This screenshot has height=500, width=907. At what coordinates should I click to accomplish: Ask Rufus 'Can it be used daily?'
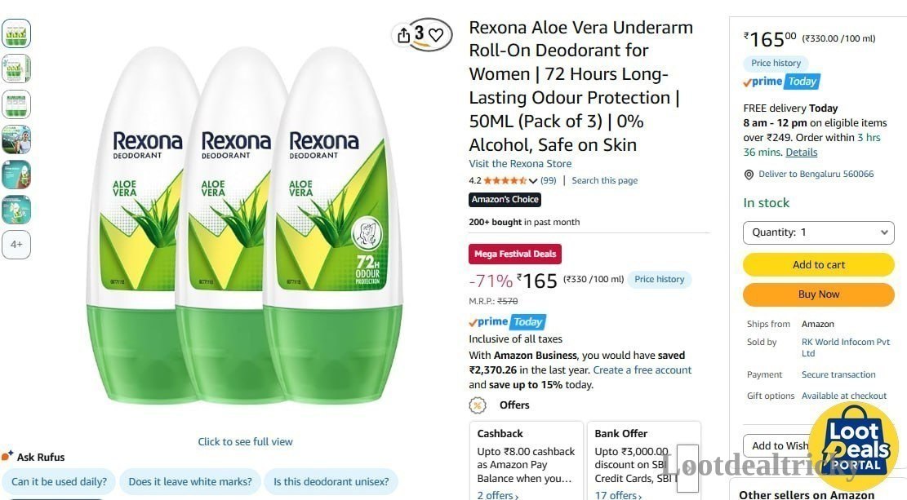pyautogui.click(x=59, y=481)
